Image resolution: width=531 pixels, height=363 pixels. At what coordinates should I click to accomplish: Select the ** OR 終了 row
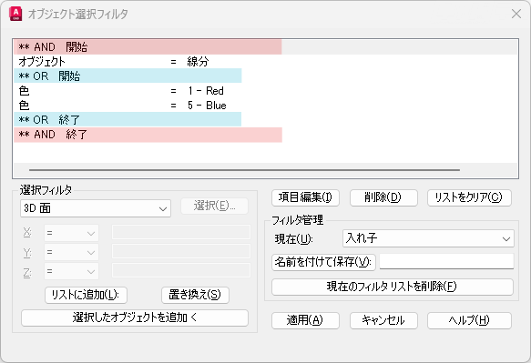tap(266, 119)
